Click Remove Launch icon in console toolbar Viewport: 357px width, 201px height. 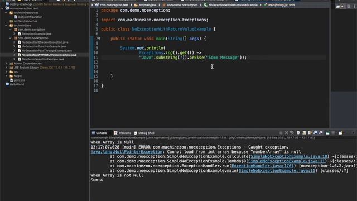286,133
